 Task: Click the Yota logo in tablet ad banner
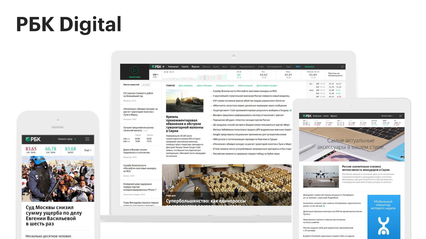383,226
